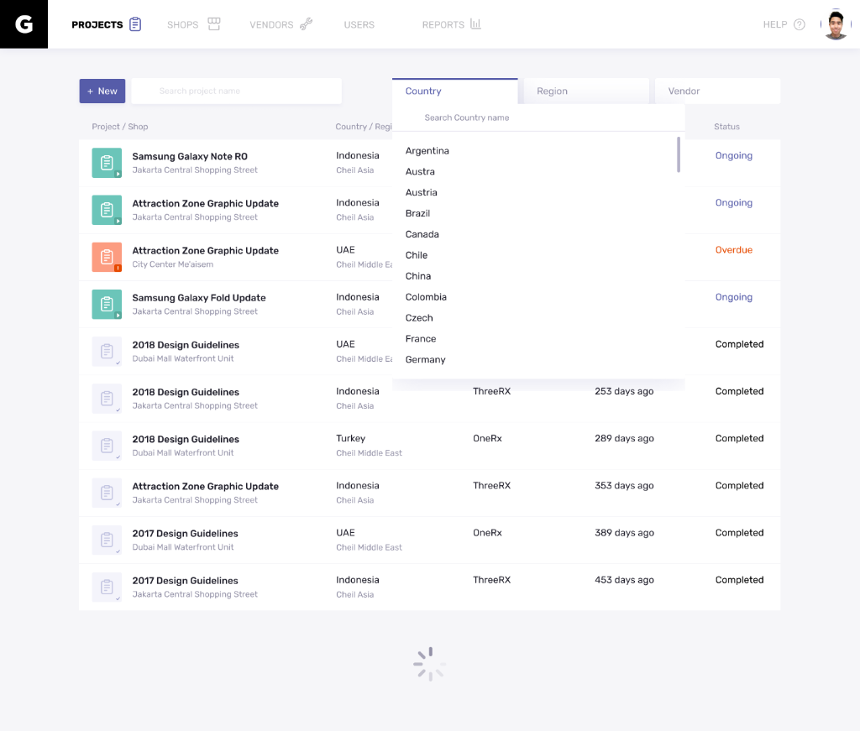Click orange overdue project icon for City Center Me'aisem
The height and width of the screenshot is (731, 860).
pyautogui.click(x=107, y=257)
